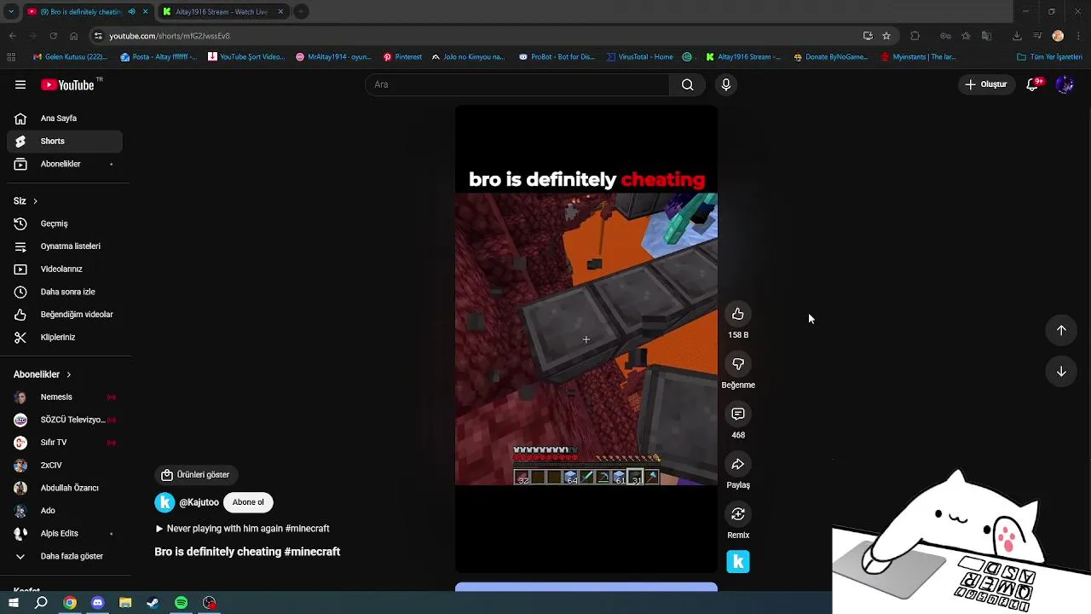Click the YouTube logo
Screen dimensions: 1091x614
coord(67,84)
